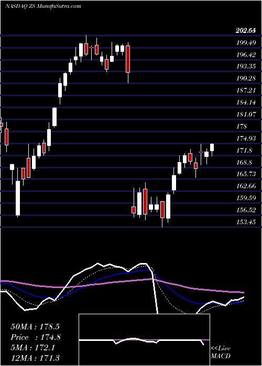The image size is (262, 366).
Task: Click the 184.14 price axis label
Action: click(245, 102)
